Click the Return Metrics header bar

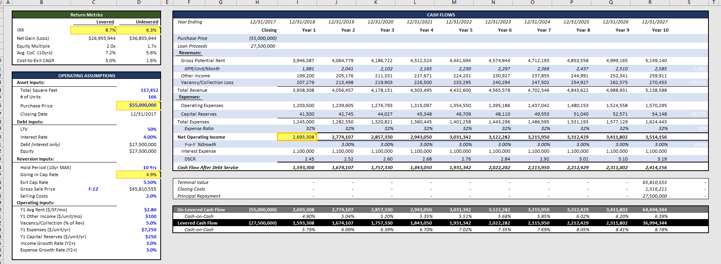pos(86,15)
